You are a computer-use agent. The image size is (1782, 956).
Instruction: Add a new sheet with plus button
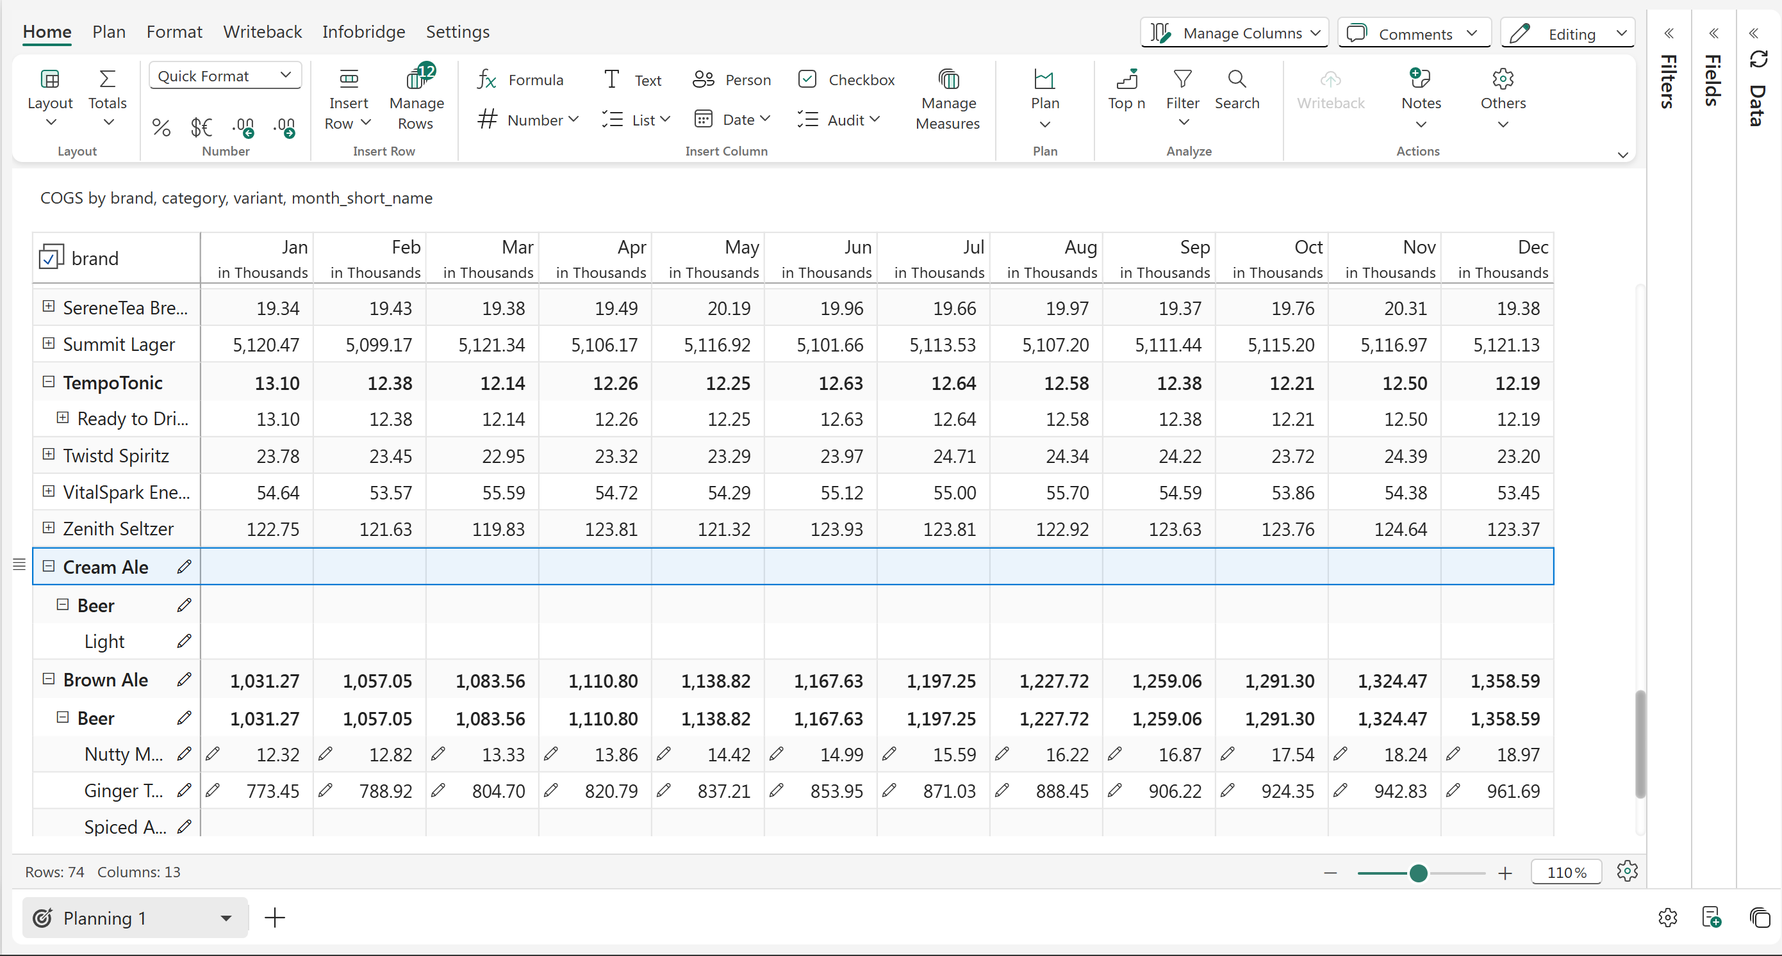pyautogui.click(x=276, y=918)
